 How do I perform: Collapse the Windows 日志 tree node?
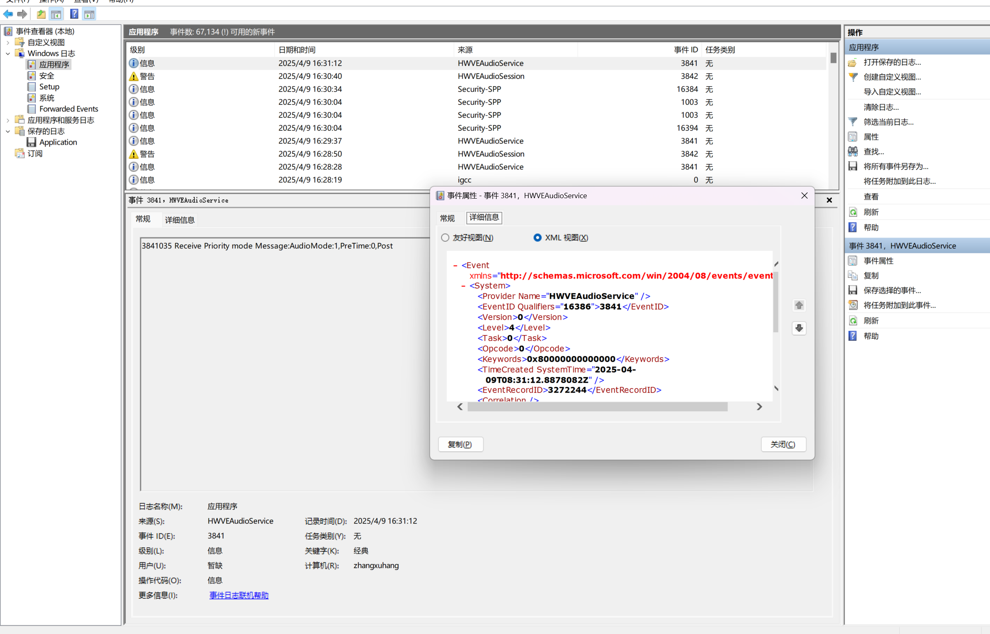[8, 53]
